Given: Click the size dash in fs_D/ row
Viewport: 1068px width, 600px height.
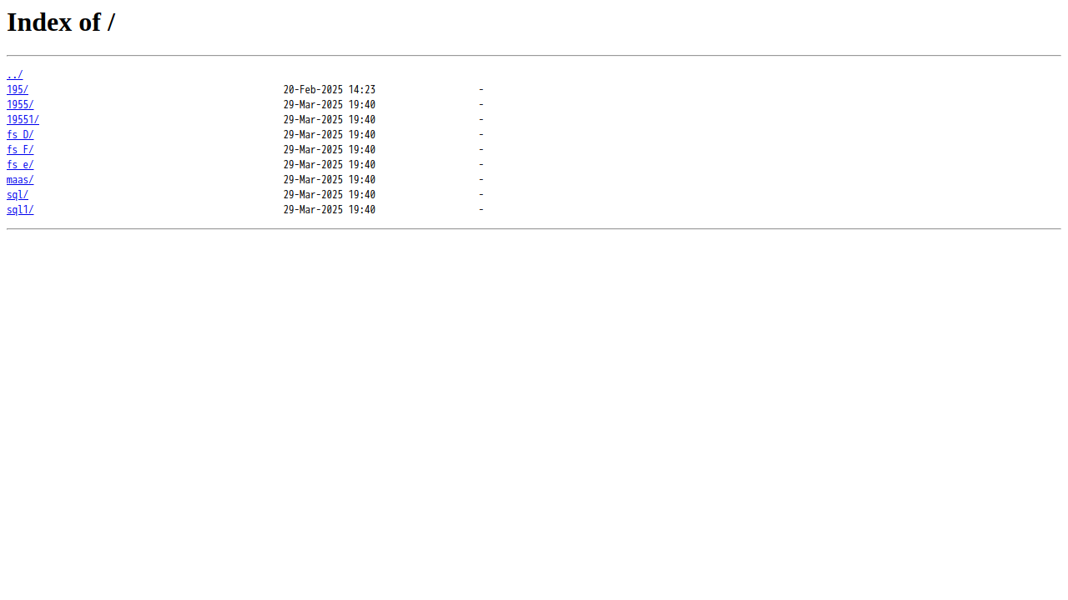Looking at the screenshot, I should point(481,135).
